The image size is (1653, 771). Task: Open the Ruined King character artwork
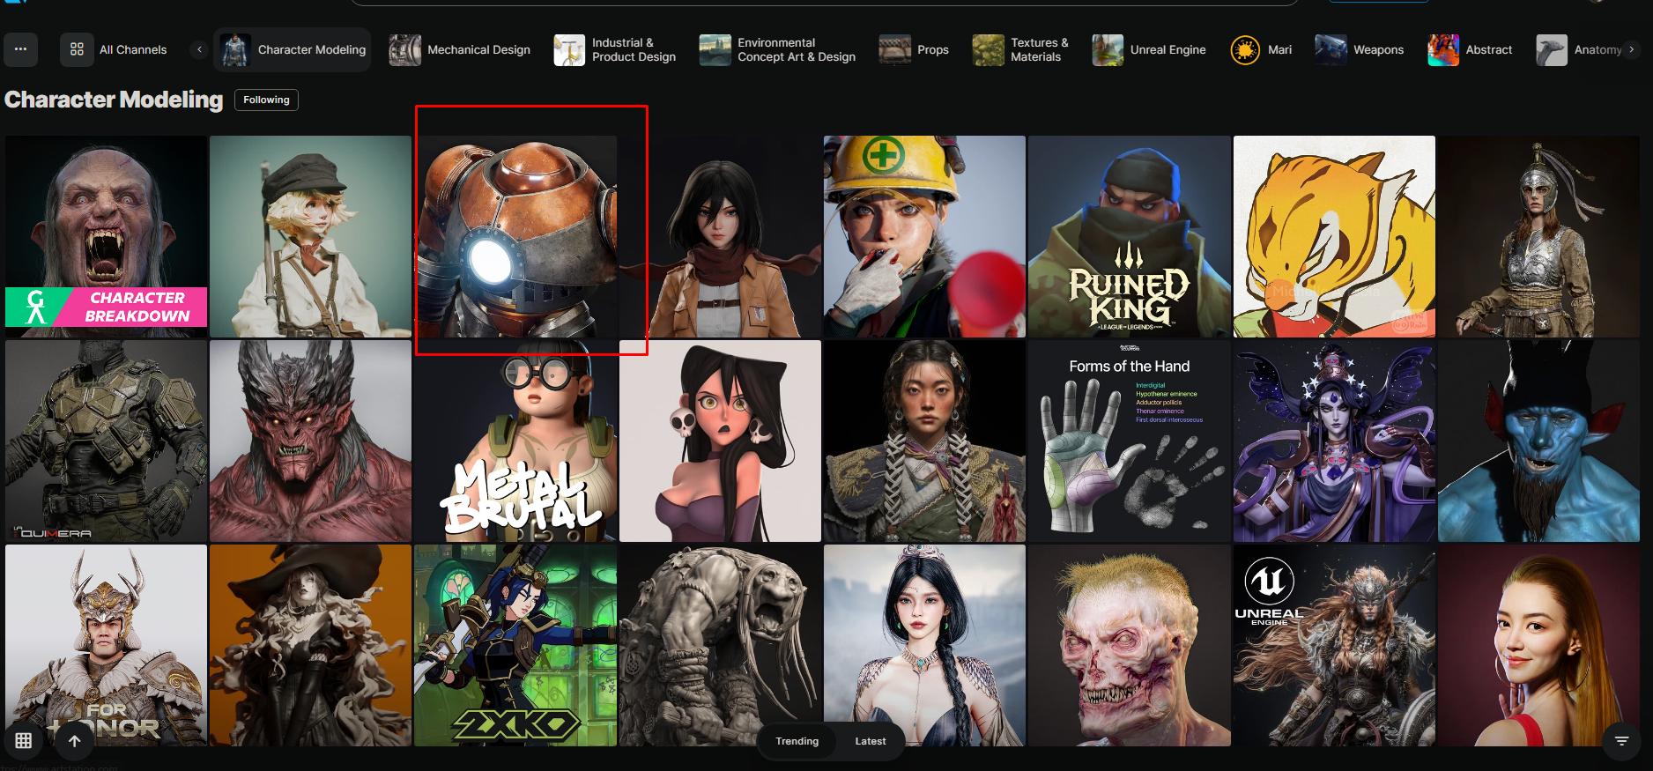point(1130,236)
